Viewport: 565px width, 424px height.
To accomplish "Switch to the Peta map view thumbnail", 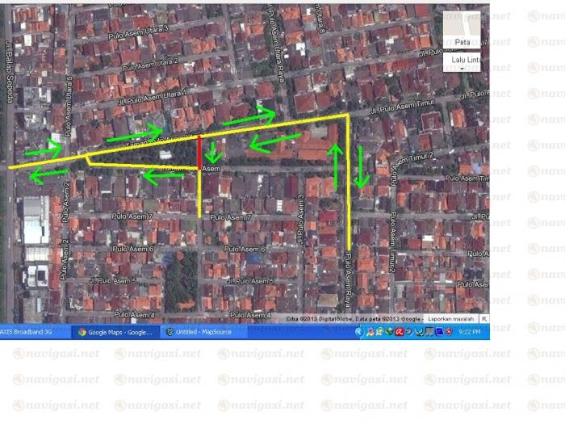I will [x=462, y=42].
